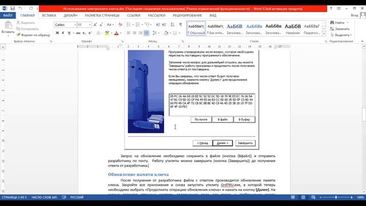Open the font size 11 dropdown

click(90, 25)
